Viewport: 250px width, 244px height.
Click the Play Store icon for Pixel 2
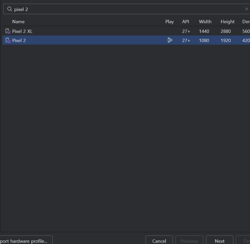170,40
